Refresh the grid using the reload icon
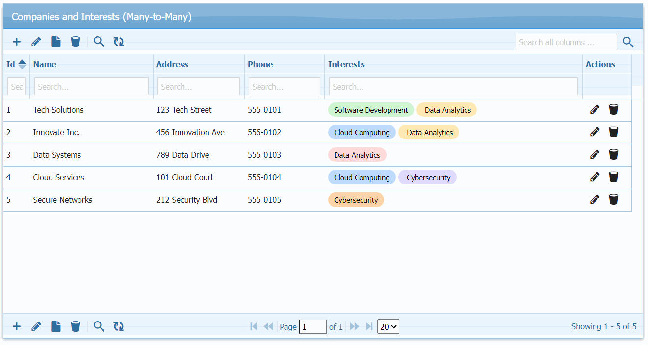The width and height of the screenshot is (648, 345). tap(118, 42)
